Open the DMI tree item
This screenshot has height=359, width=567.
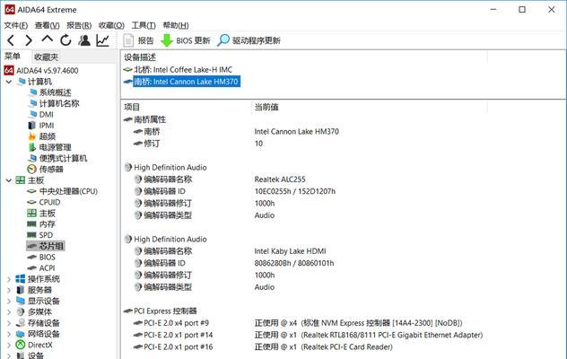tap(47, 114)
